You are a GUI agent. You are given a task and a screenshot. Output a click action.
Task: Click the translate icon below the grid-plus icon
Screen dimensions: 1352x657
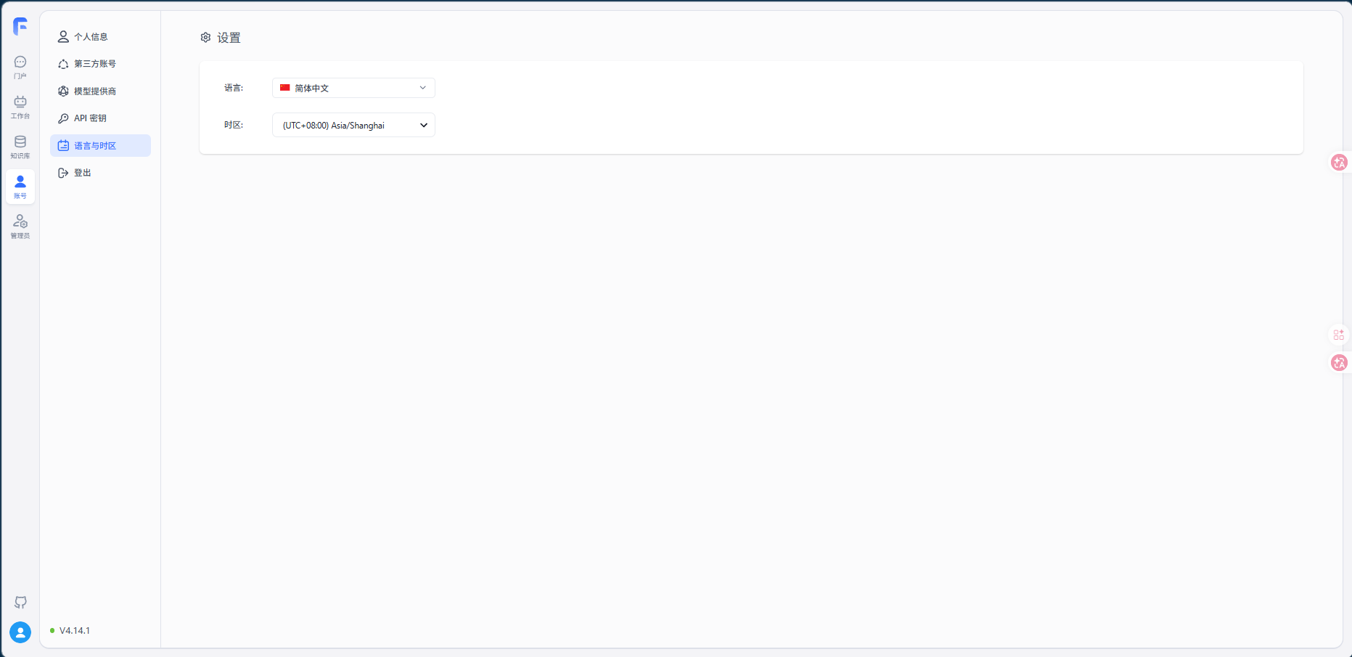click(1340, 362)
